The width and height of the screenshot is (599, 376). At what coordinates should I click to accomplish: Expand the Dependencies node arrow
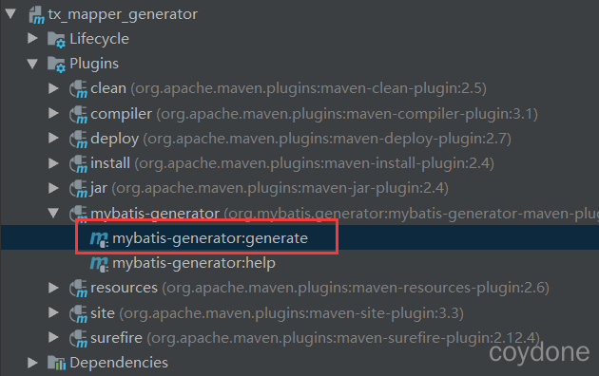pos(33,363)
